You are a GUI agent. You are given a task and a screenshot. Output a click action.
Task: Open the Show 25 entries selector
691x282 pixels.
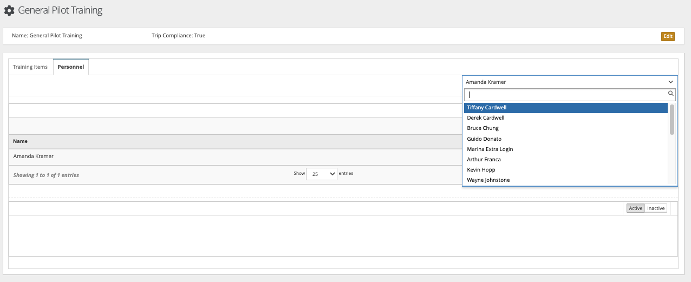click(322, 174)
